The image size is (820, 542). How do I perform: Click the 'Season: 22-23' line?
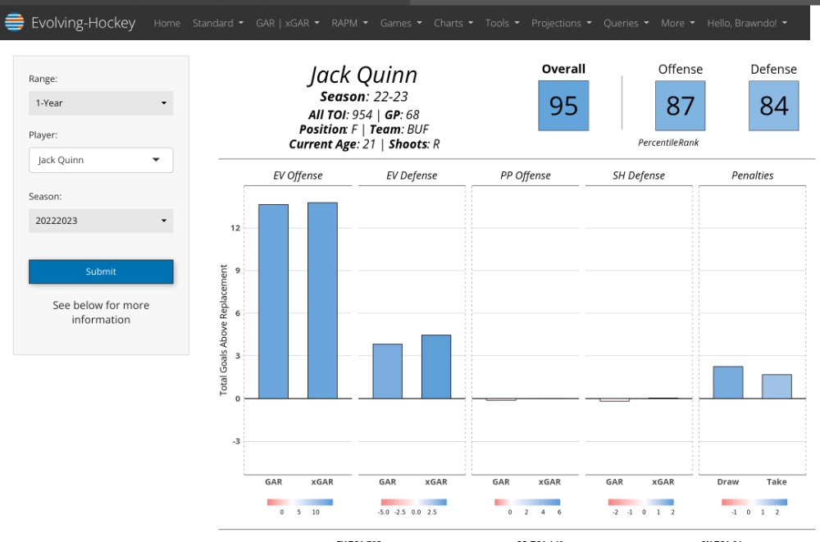[x=364, y=97]
